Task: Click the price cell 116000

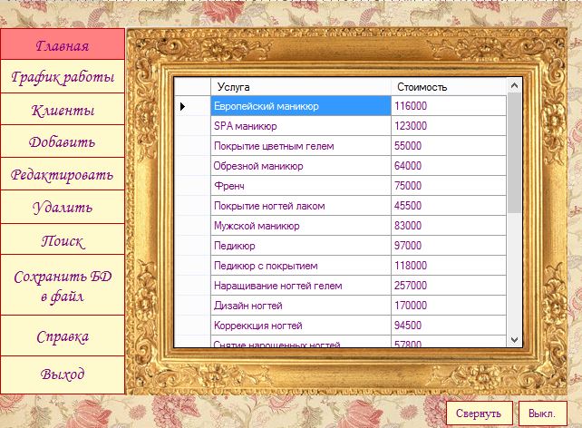Action: click(449, 106)
